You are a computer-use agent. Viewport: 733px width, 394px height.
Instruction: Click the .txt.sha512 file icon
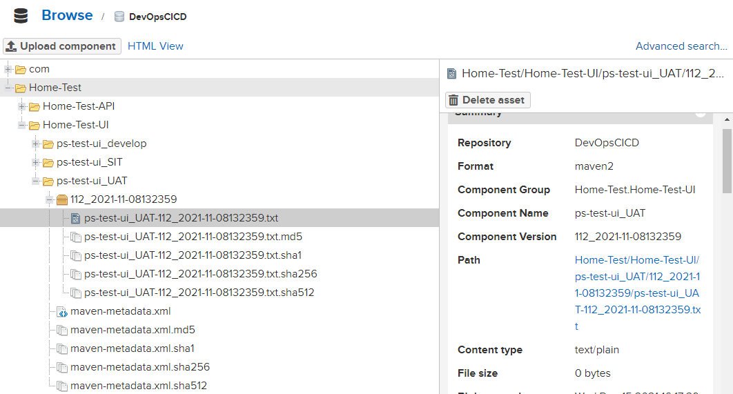pyautogui.click(x=76, y=293)
